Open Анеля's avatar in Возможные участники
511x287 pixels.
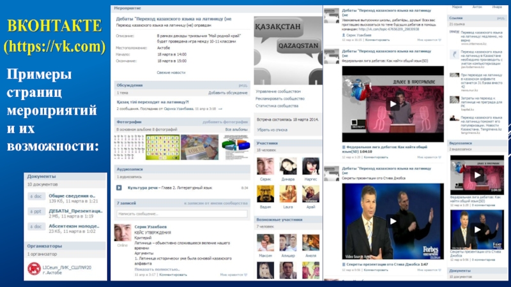[x=310, y=243]
